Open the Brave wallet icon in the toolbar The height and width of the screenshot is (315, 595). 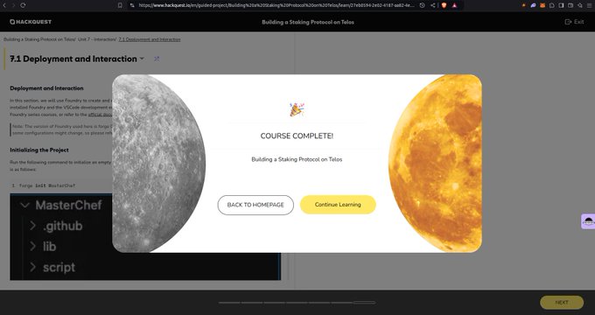570,5
